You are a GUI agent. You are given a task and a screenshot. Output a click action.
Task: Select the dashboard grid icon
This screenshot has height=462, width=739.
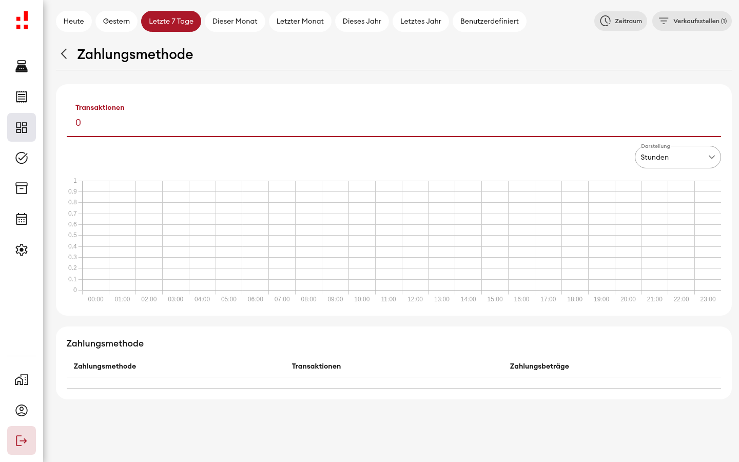tap(22, 127)
